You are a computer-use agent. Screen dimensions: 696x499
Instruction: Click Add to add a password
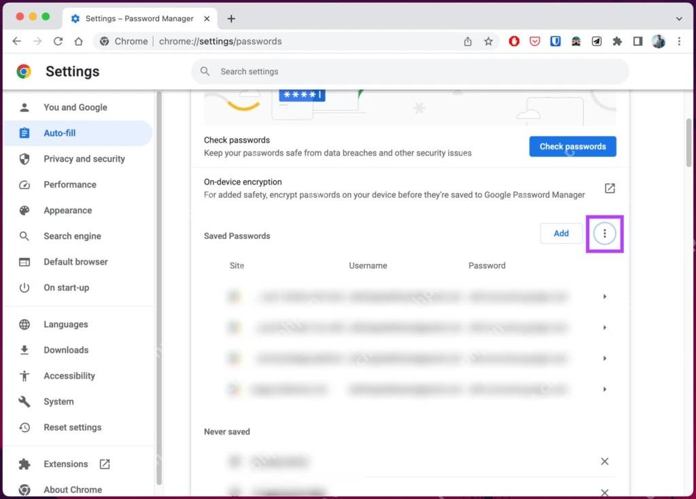[x=561, y=234]
